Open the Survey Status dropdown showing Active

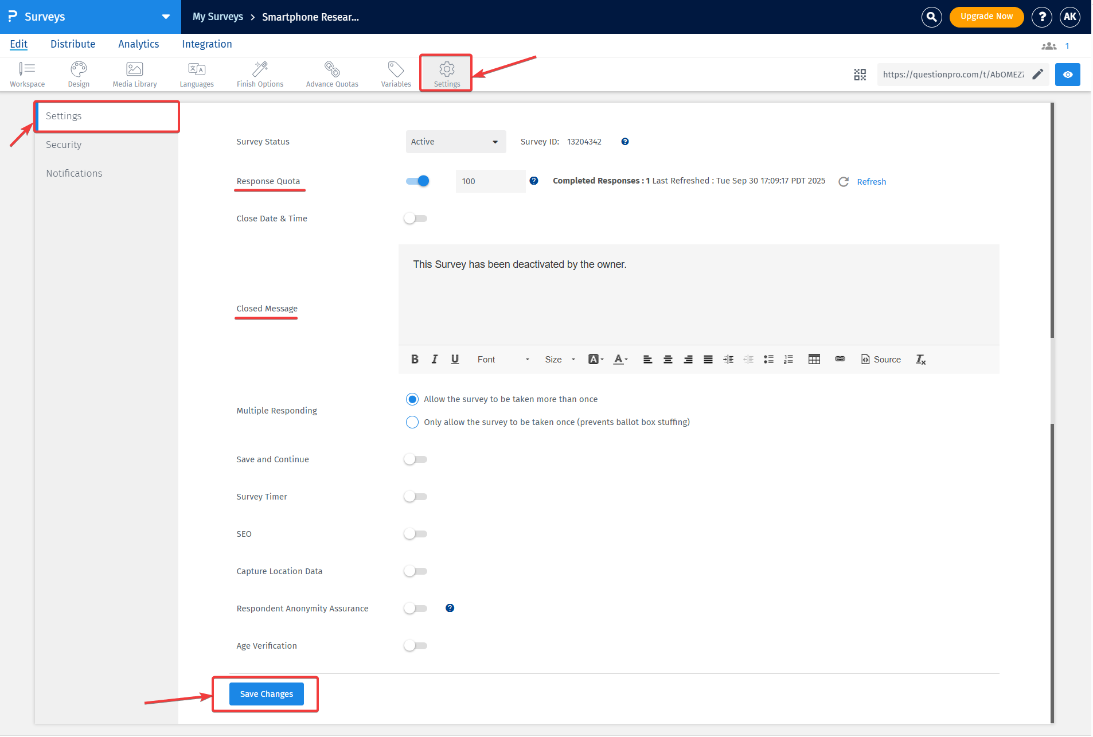coord(455,142)
